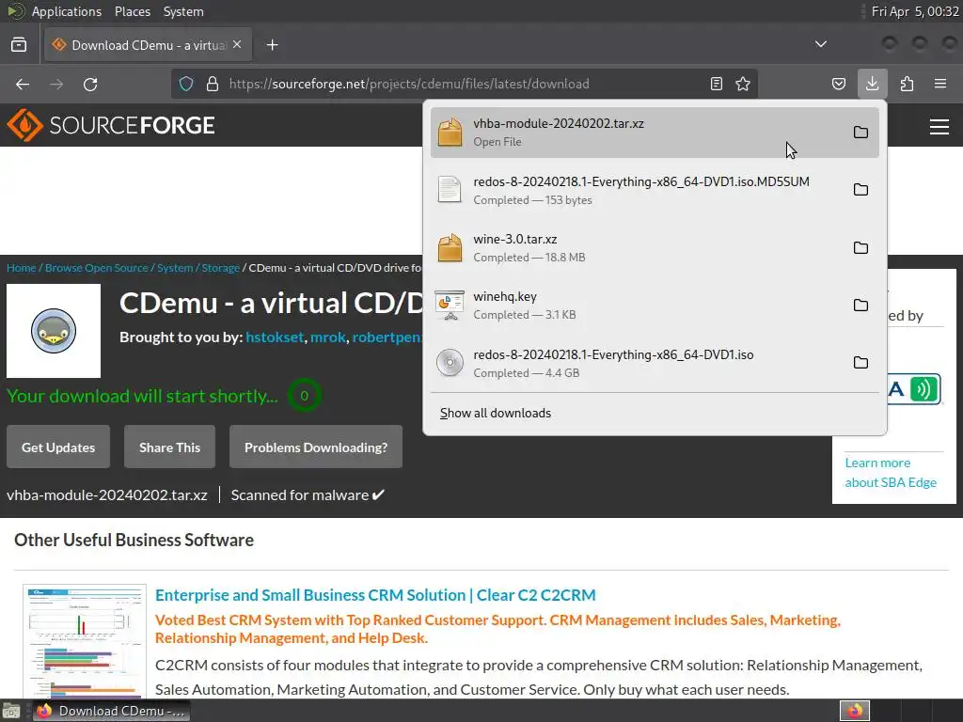Bookmark this page with the star
Screen dimensions: 963x722
click(743, 84)
